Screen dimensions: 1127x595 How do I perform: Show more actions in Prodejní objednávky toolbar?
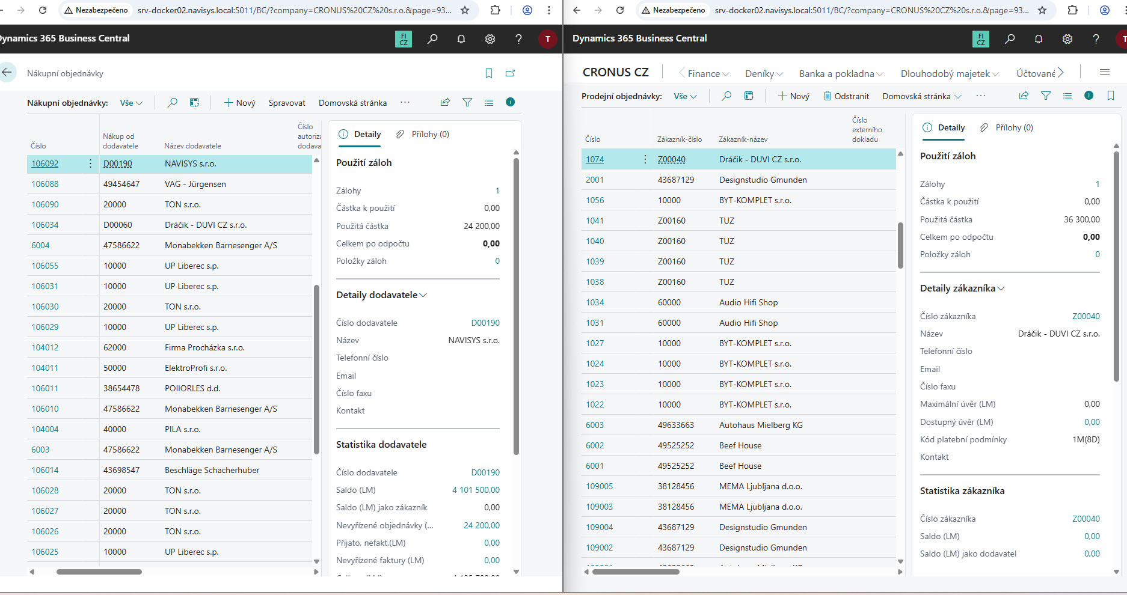[981, 96]
